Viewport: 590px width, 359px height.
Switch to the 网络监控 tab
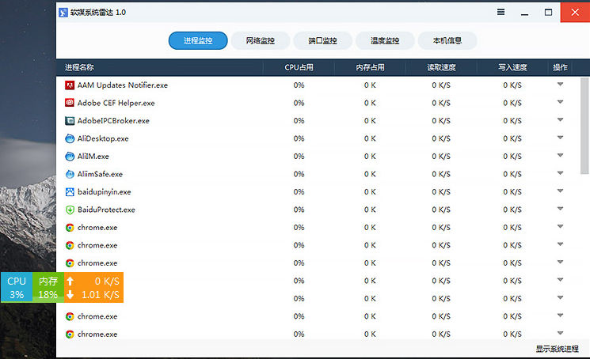point(261,41)
